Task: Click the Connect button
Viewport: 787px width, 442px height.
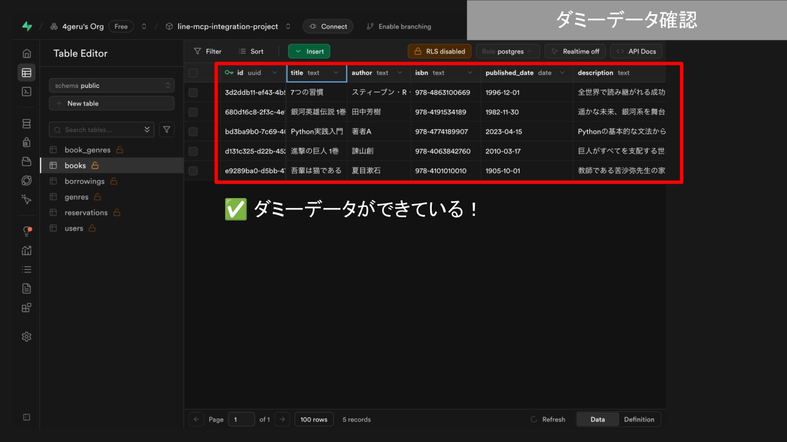Action: (328, 26)
